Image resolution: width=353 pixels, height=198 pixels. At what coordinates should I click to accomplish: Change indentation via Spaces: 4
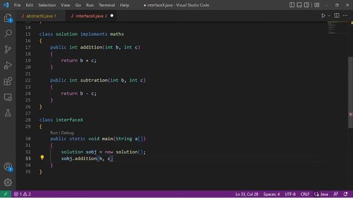tap(271, 194)
